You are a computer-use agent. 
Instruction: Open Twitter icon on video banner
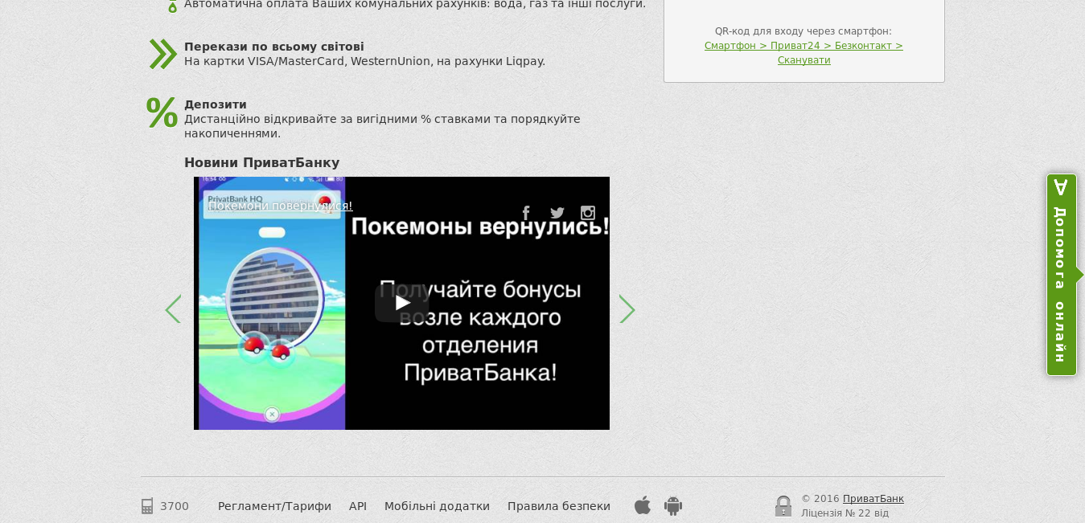[557, 213]
